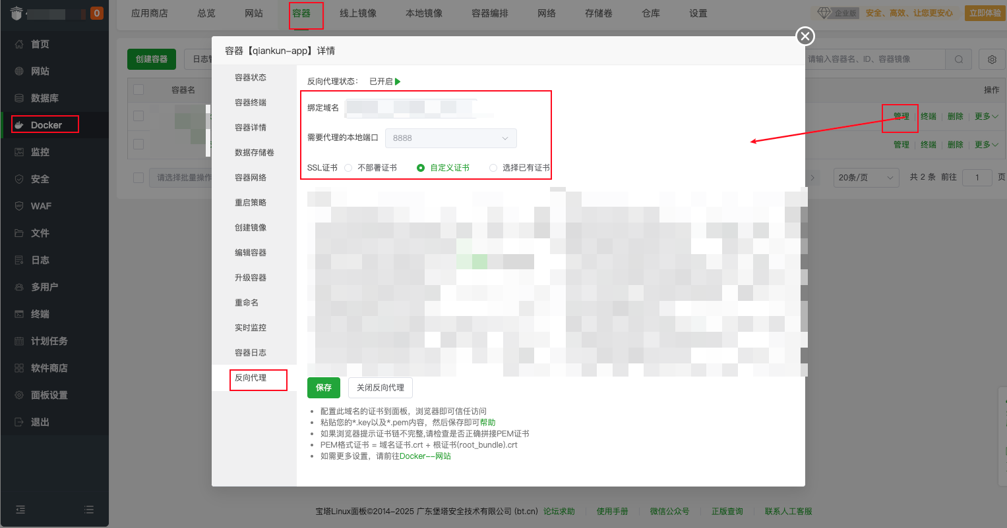Click the search magnifier icon for containers
1007x528 pixels.
point(958,59)
